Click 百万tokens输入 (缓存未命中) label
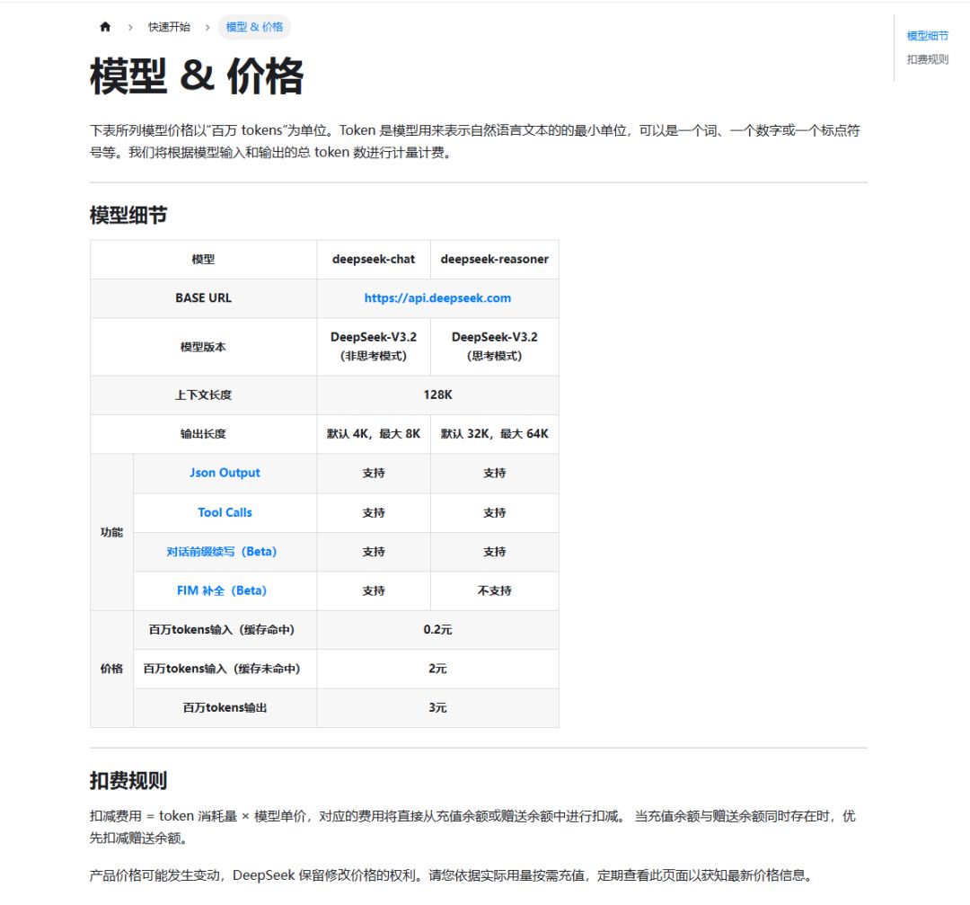This screenshot has height=905, width=970. point(222,669)
